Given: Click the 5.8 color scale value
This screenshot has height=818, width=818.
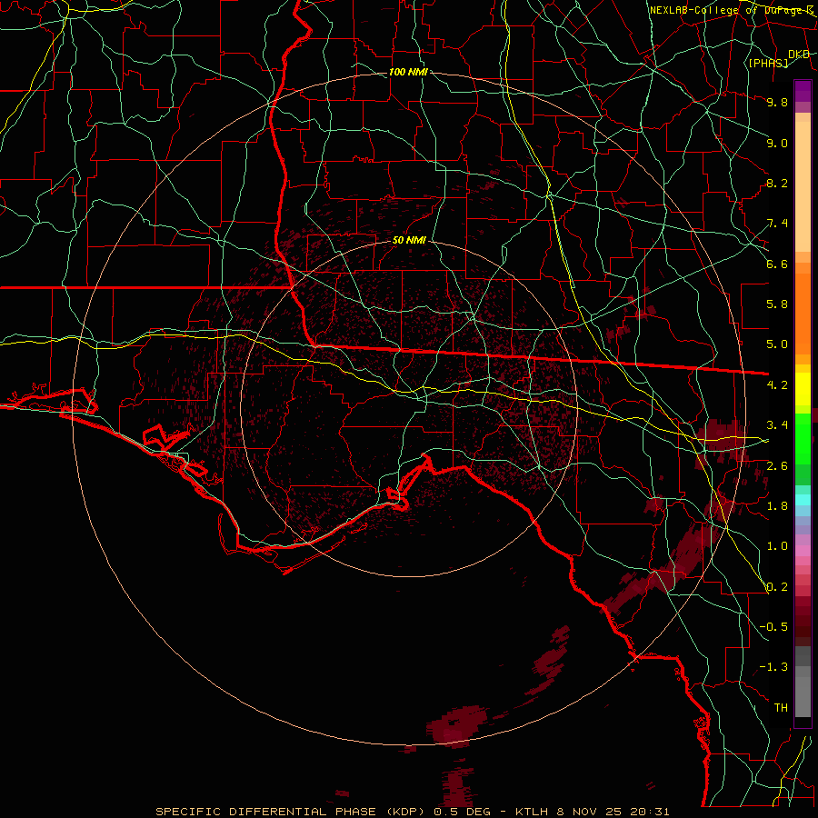Looking at the screenshot, I should coord(777,304).
